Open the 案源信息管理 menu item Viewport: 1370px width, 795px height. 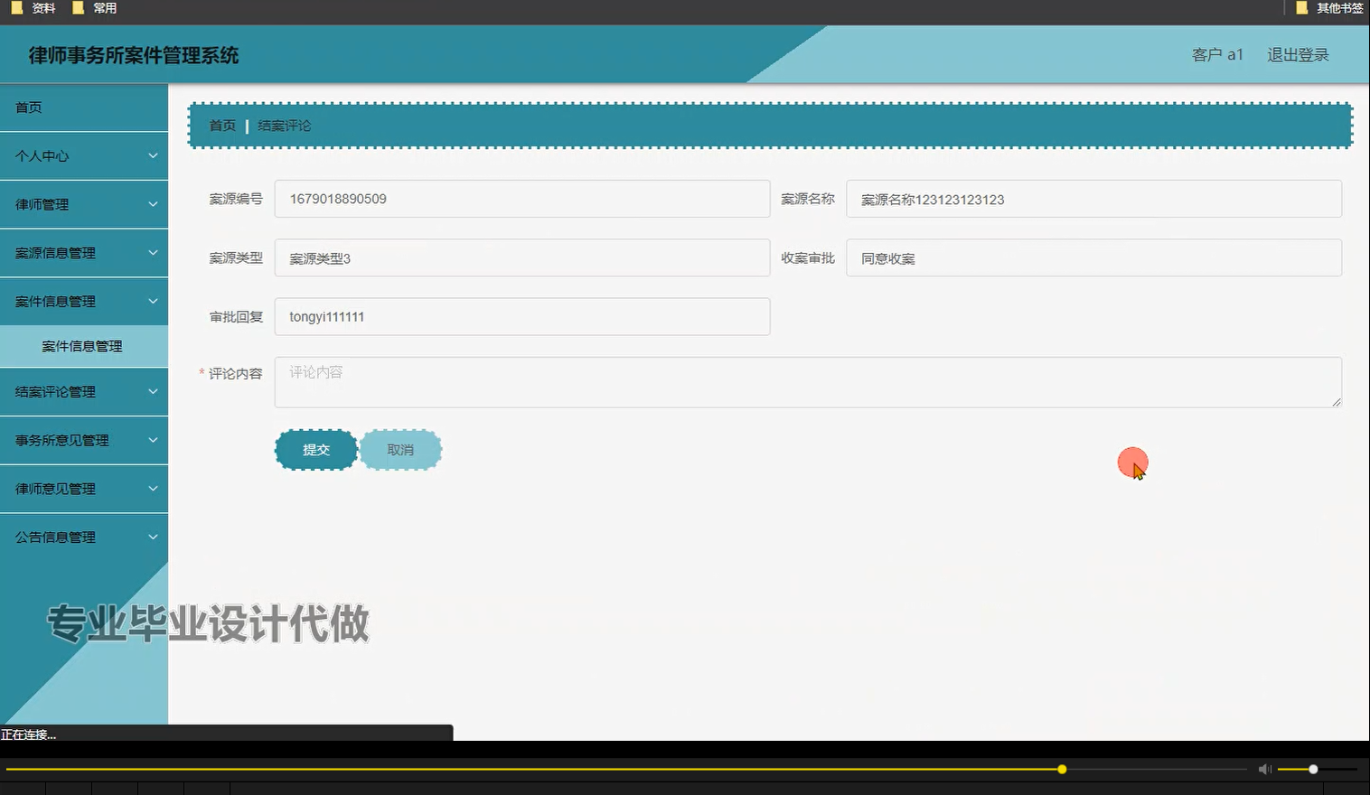[84, 253]
